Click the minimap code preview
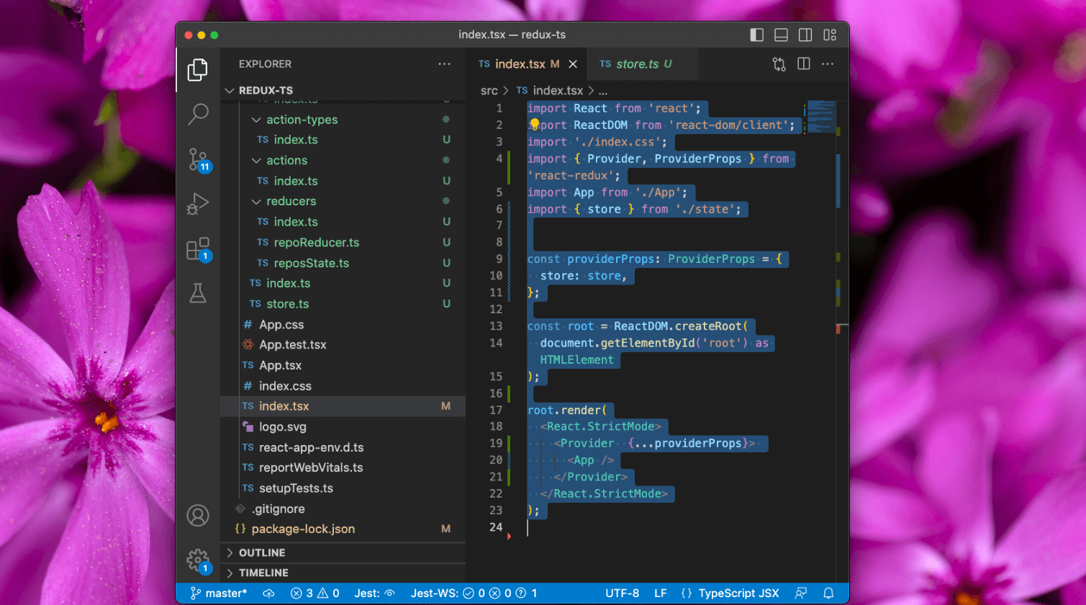Viewport: 1086px width, 605px height. pos(820,117)
